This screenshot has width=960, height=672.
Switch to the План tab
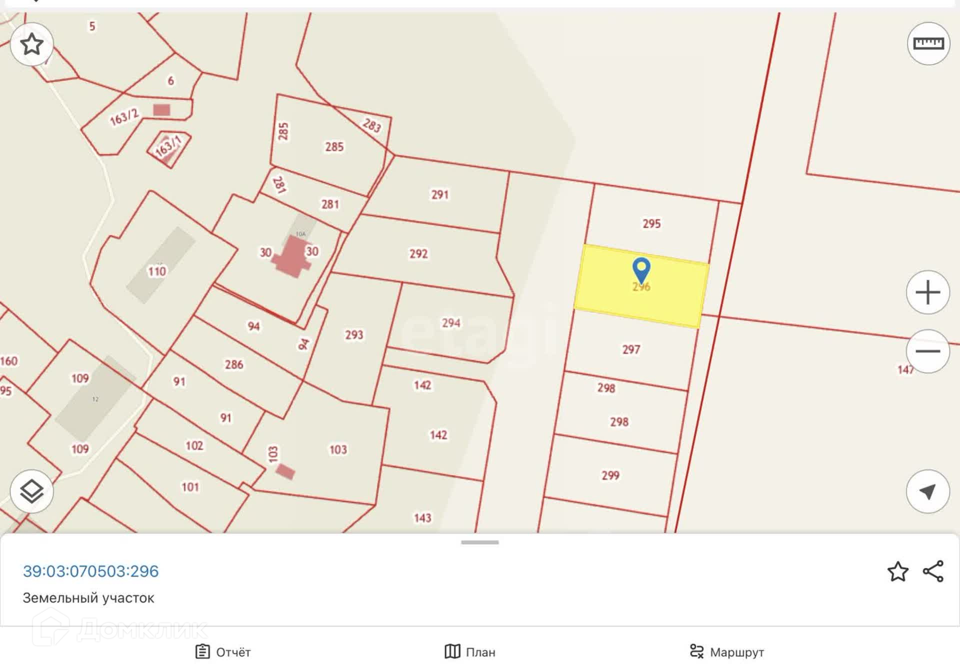point(470,652)
